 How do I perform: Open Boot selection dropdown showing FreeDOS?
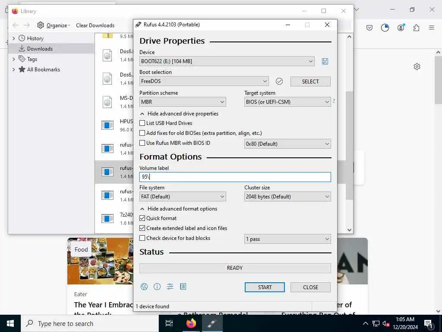tap(204, 81)
